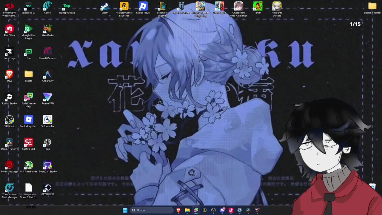This screenshot has height=215, width=382.
Task: Open TikTok from the taskbar
Action: pos(231,210)
